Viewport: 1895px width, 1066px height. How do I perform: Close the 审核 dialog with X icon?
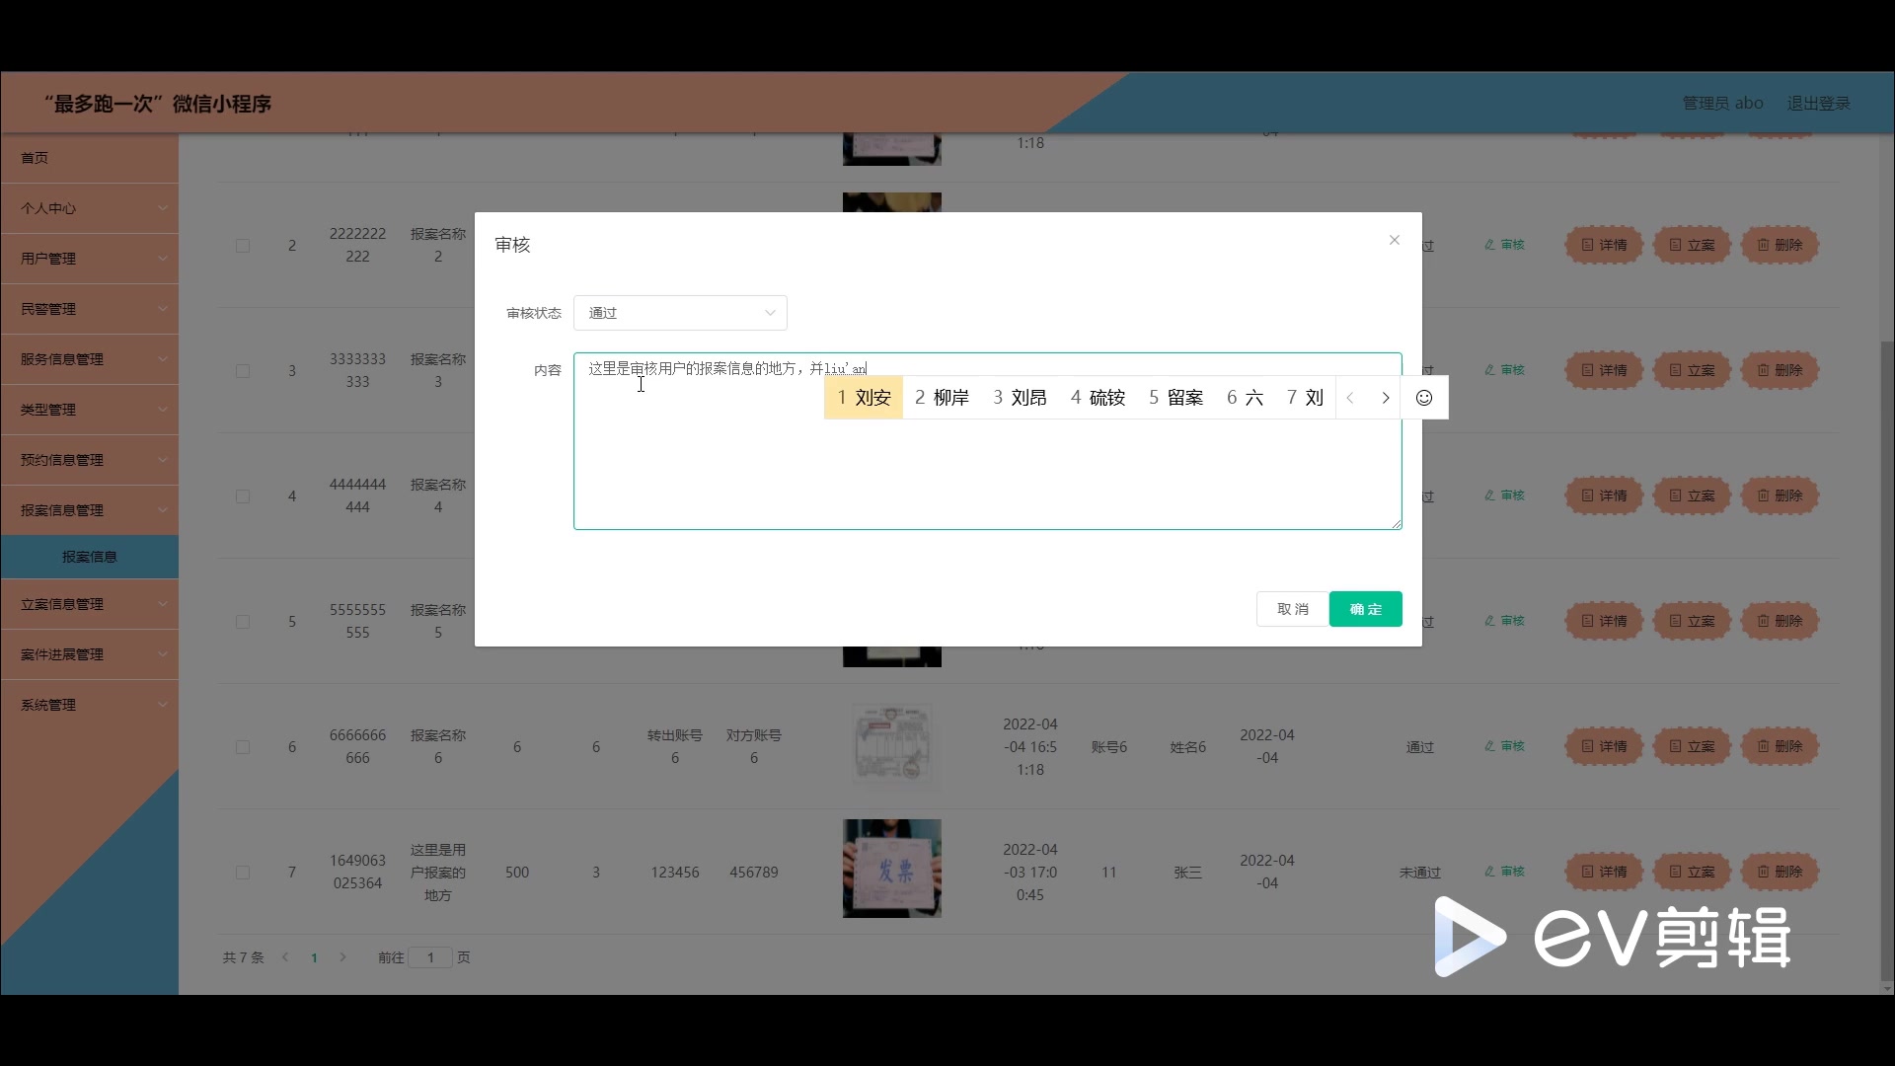coord(1394,240)
